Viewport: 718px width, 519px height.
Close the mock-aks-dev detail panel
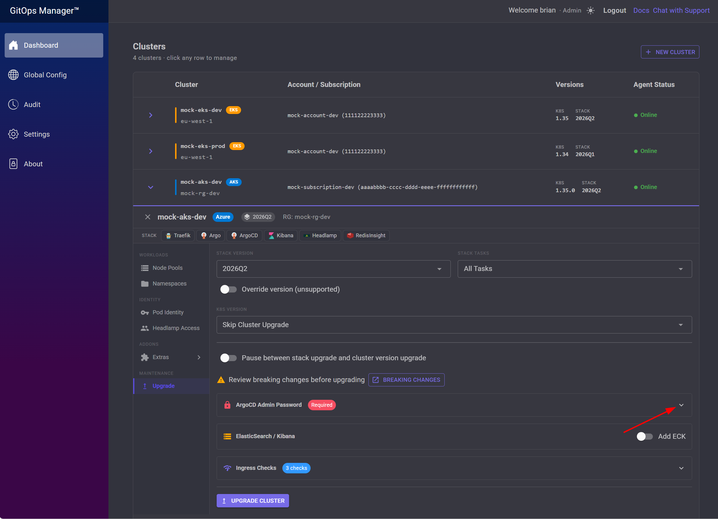tap(147, 217)
